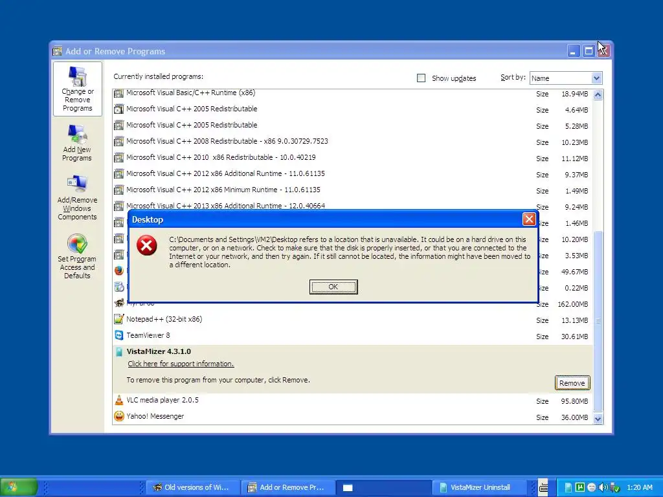Screen dimensions: 663x497
Task: Select Microsoft Visual Basic/C++ Runtime (x86) icon
Action: pyautogui.click(x=119, y=93)
